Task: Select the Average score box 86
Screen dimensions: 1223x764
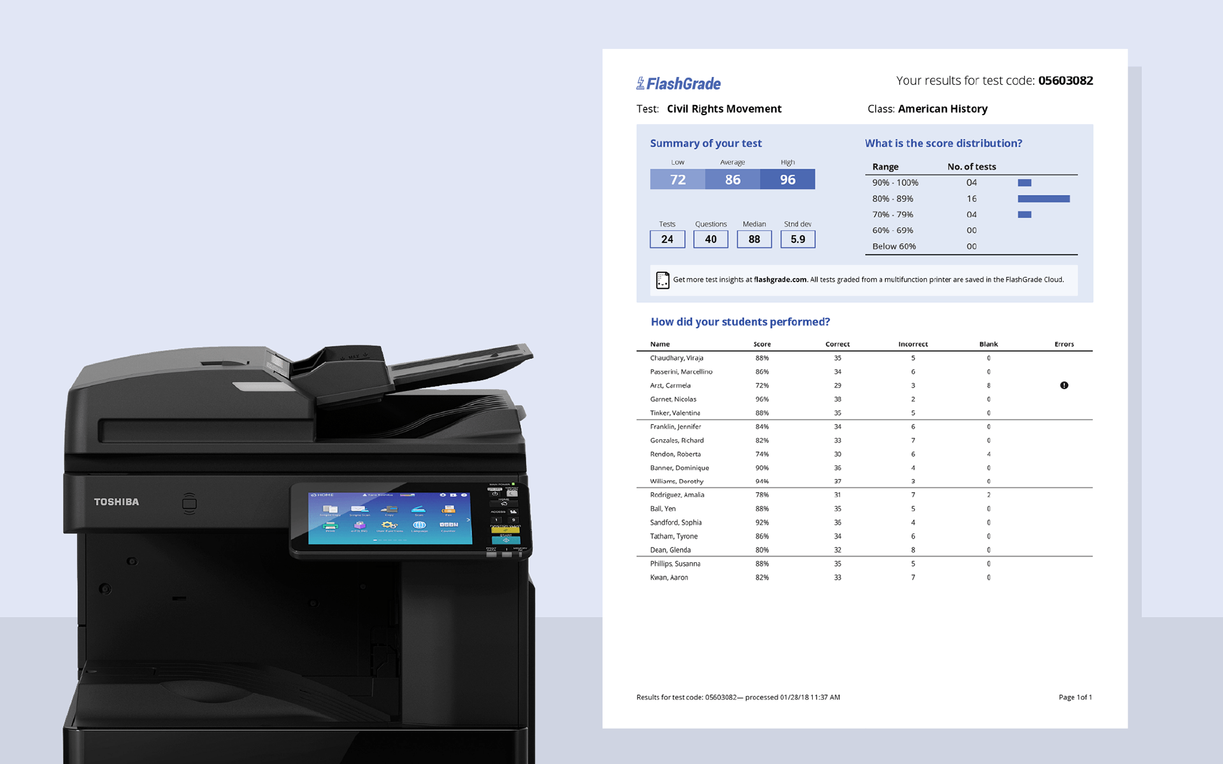Action: tap(733, 179)
